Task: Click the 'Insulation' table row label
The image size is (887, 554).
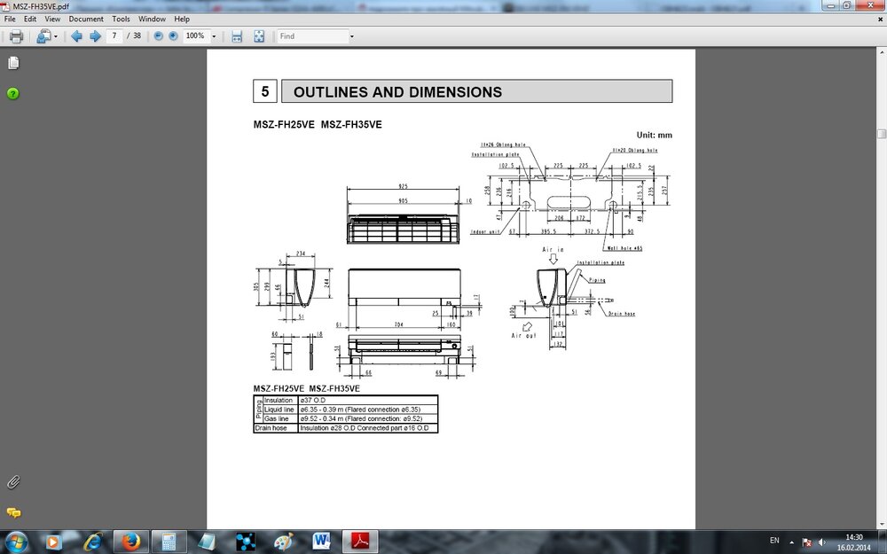Action: click(279, 401)
